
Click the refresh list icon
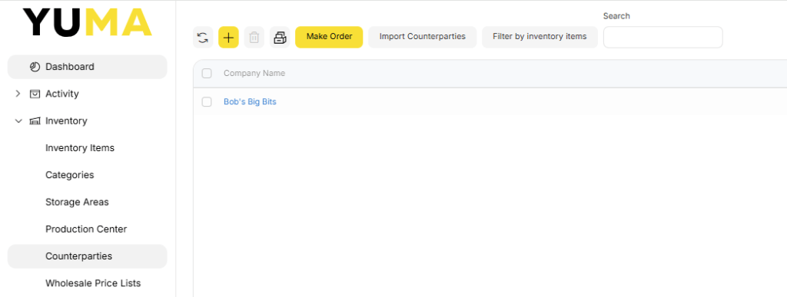click(x=203, y=38)
